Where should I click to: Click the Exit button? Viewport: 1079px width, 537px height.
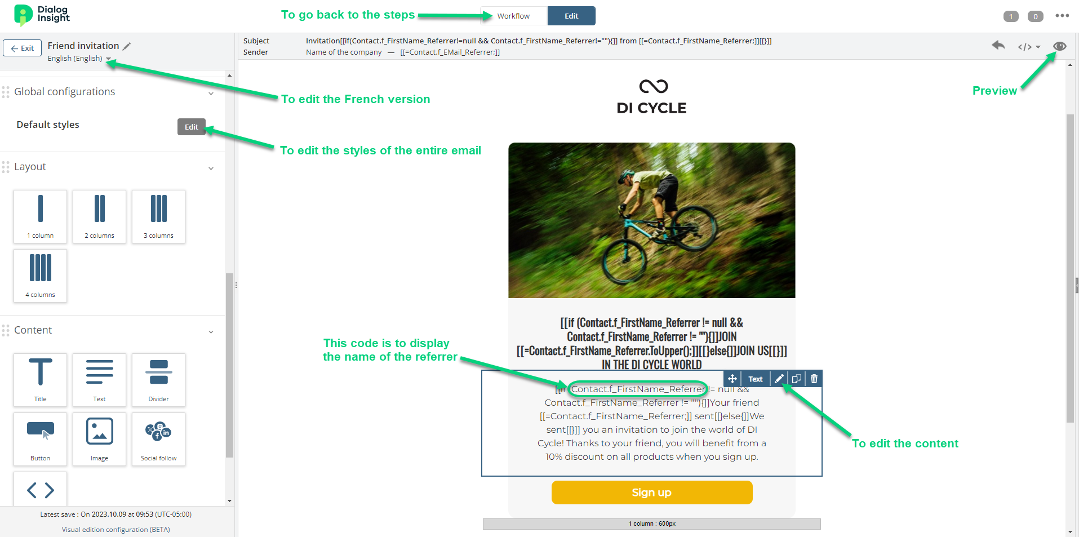tap(23, 48)
